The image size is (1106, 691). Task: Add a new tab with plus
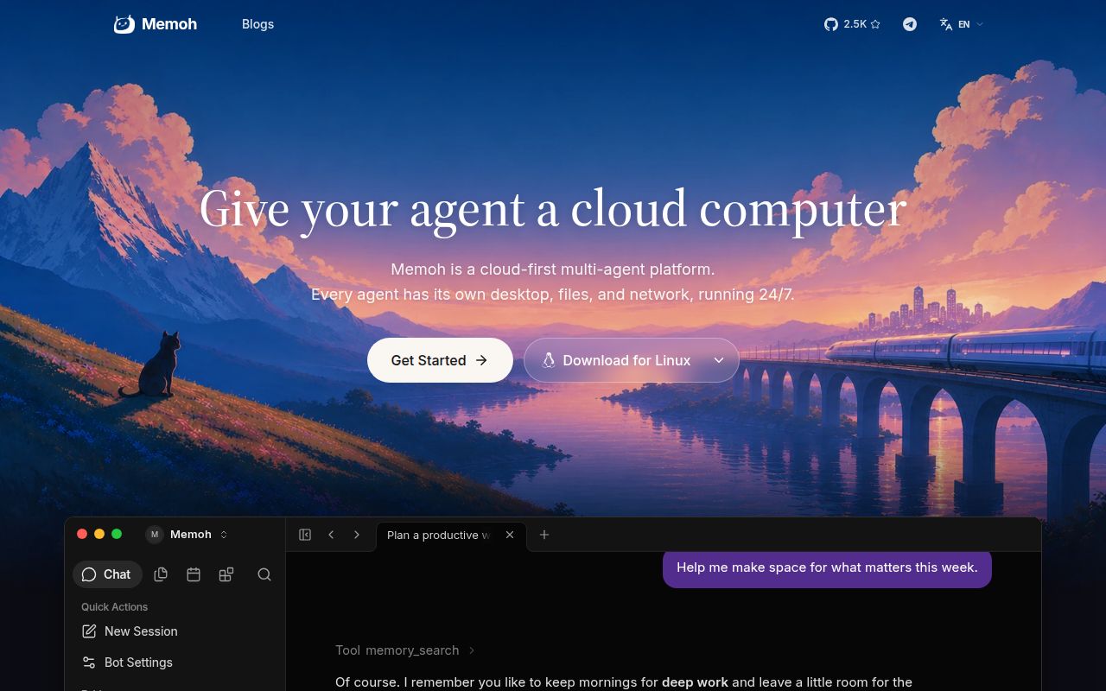544,535
